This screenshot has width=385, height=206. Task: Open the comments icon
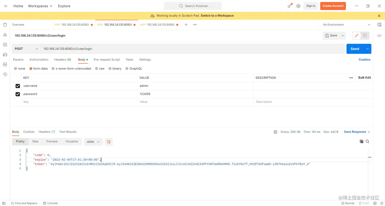(x=365, y=36)
